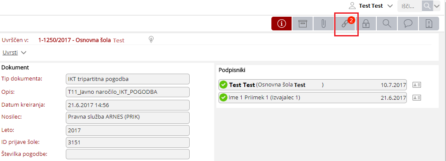This screenshot has width=446, height=161.
Task: Open contact card for Ime 1 Priimek 1
Action: coord(417,98)
